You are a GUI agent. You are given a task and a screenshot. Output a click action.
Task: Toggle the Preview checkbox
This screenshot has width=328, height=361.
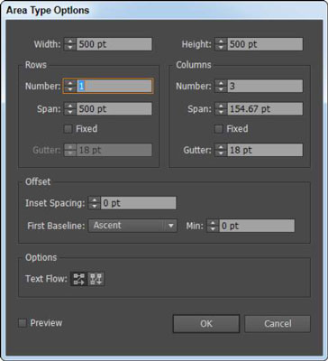(x=23, y=323)
